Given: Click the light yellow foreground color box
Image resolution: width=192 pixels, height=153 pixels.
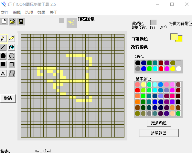Looking at the screenshot, I should pyautogui.click(x=174, y=37).
